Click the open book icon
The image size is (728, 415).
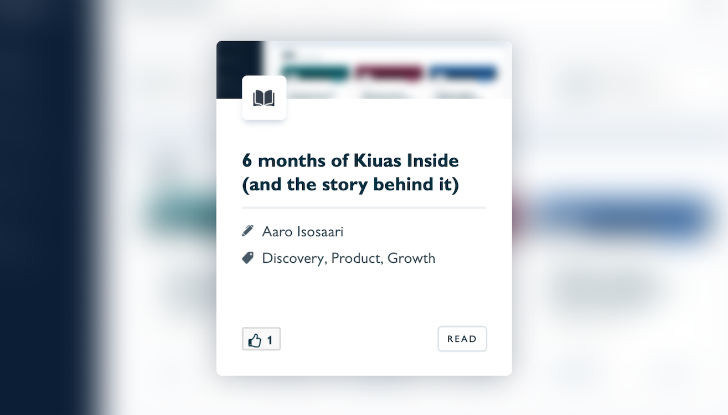(264, 98)
